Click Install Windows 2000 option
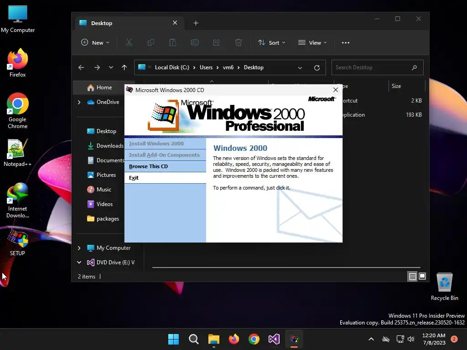The height and width of the screenshot is (350, 467). pos(165,144)
